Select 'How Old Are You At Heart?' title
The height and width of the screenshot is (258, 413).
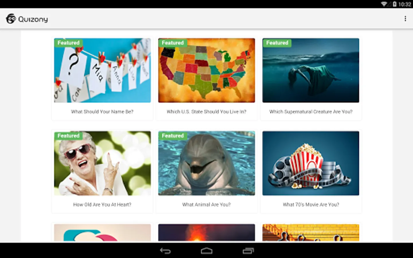click(102, 204)
